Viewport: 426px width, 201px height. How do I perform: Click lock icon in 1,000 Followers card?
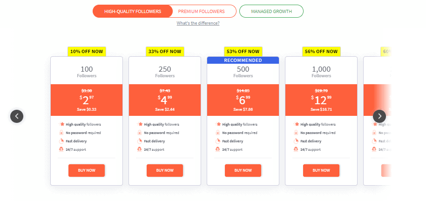point(296,133)
